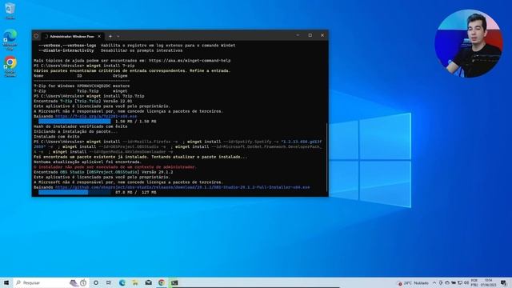Minimize the Windows Terminal window
The image size is (512, 288).
[298, 35]
